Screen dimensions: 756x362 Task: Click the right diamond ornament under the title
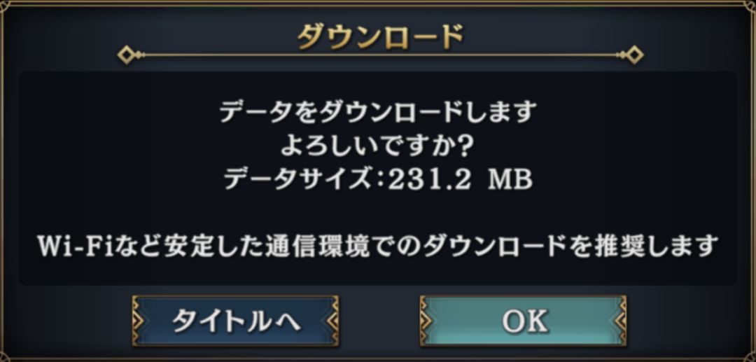(x=634, y=55)
